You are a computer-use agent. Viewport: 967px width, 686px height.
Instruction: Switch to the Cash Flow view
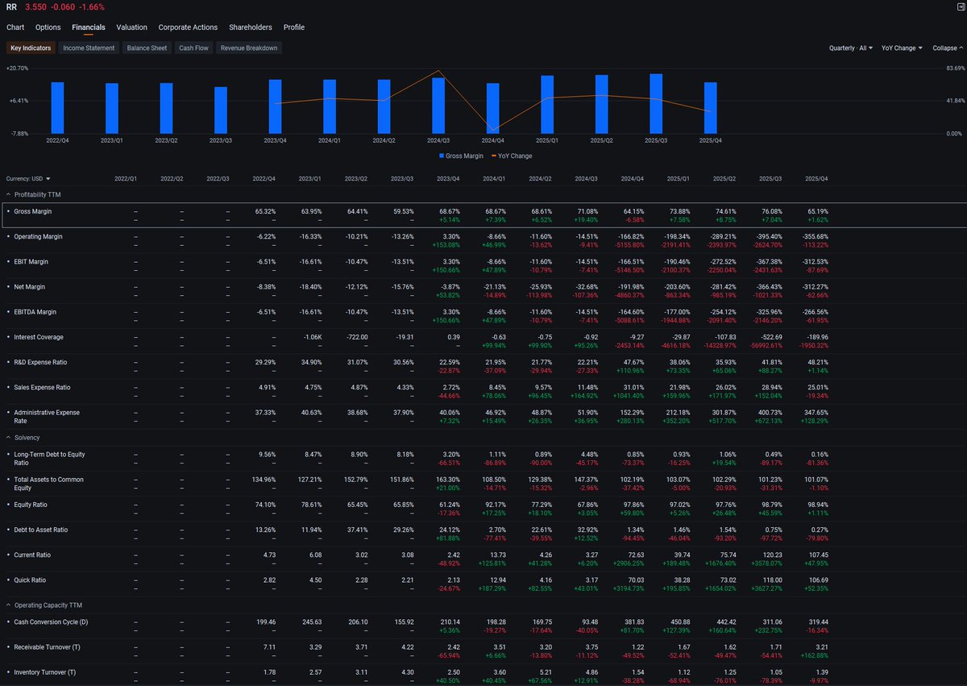(x=194, y=48)
